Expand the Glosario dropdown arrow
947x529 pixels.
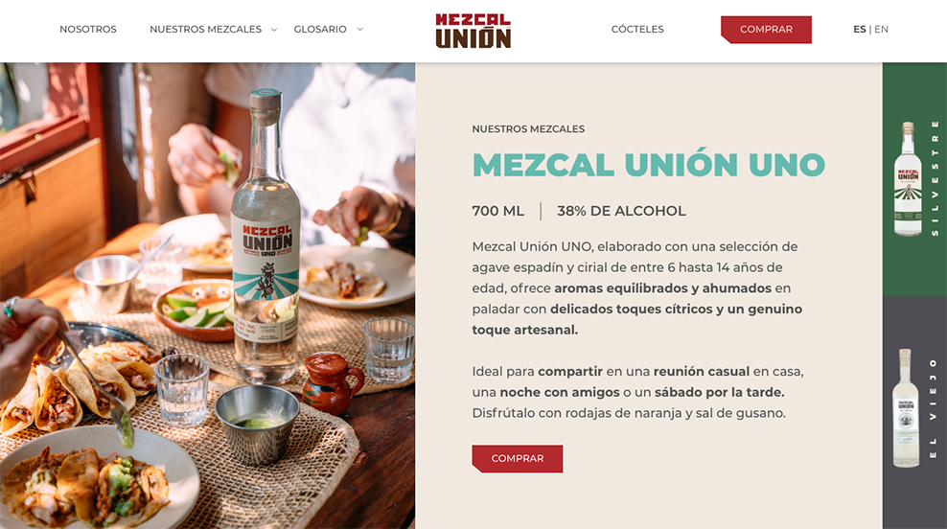360,29
